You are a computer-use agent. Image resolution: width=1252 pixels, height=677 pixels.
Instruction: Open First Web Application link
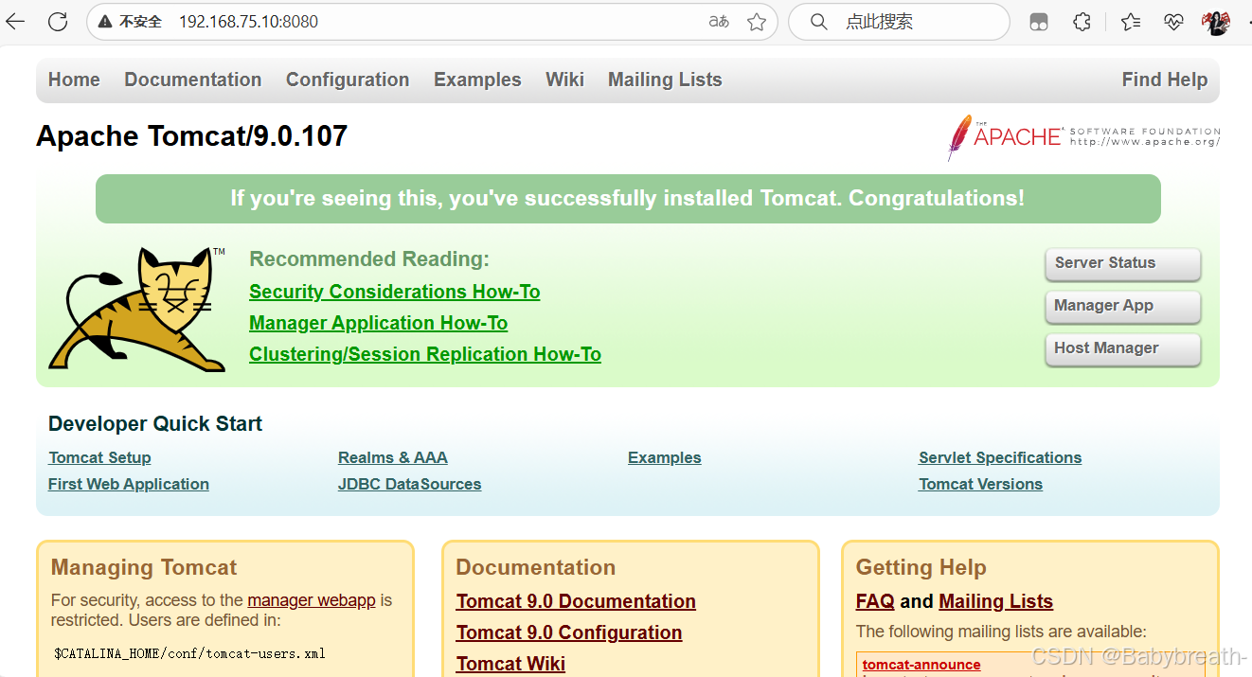click(129, 484)
